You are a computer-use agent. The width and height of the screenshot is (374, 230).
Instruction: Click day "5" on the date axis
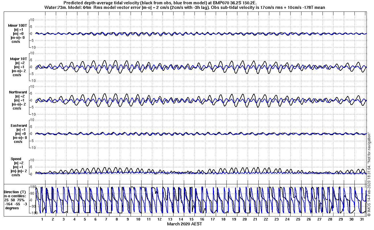(x=85, y=219)
